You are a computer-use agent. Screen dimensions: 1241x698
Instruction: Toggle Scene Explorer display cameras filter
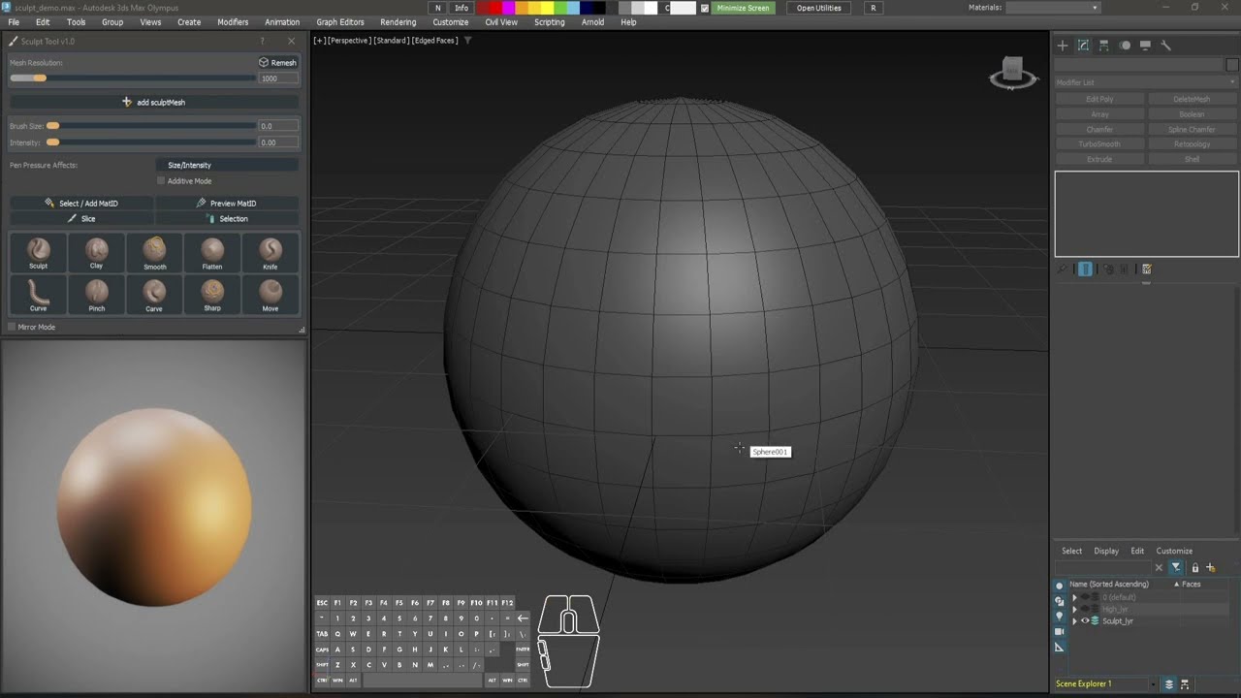(1059, 632)
